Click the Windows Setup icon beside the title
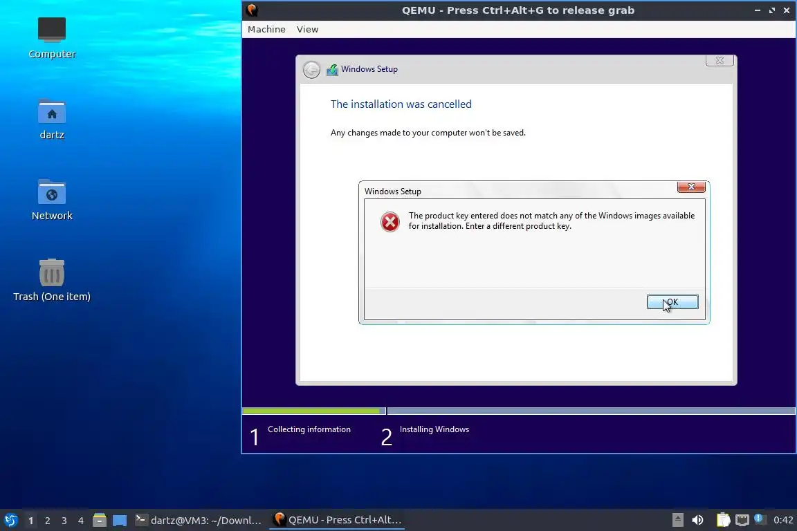 pos(332,70)
